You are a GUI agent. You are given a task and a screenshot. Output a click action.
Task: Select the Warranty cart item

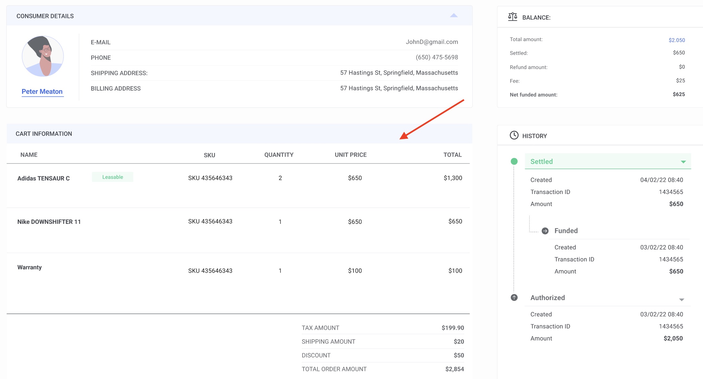(x=30, y=267)
